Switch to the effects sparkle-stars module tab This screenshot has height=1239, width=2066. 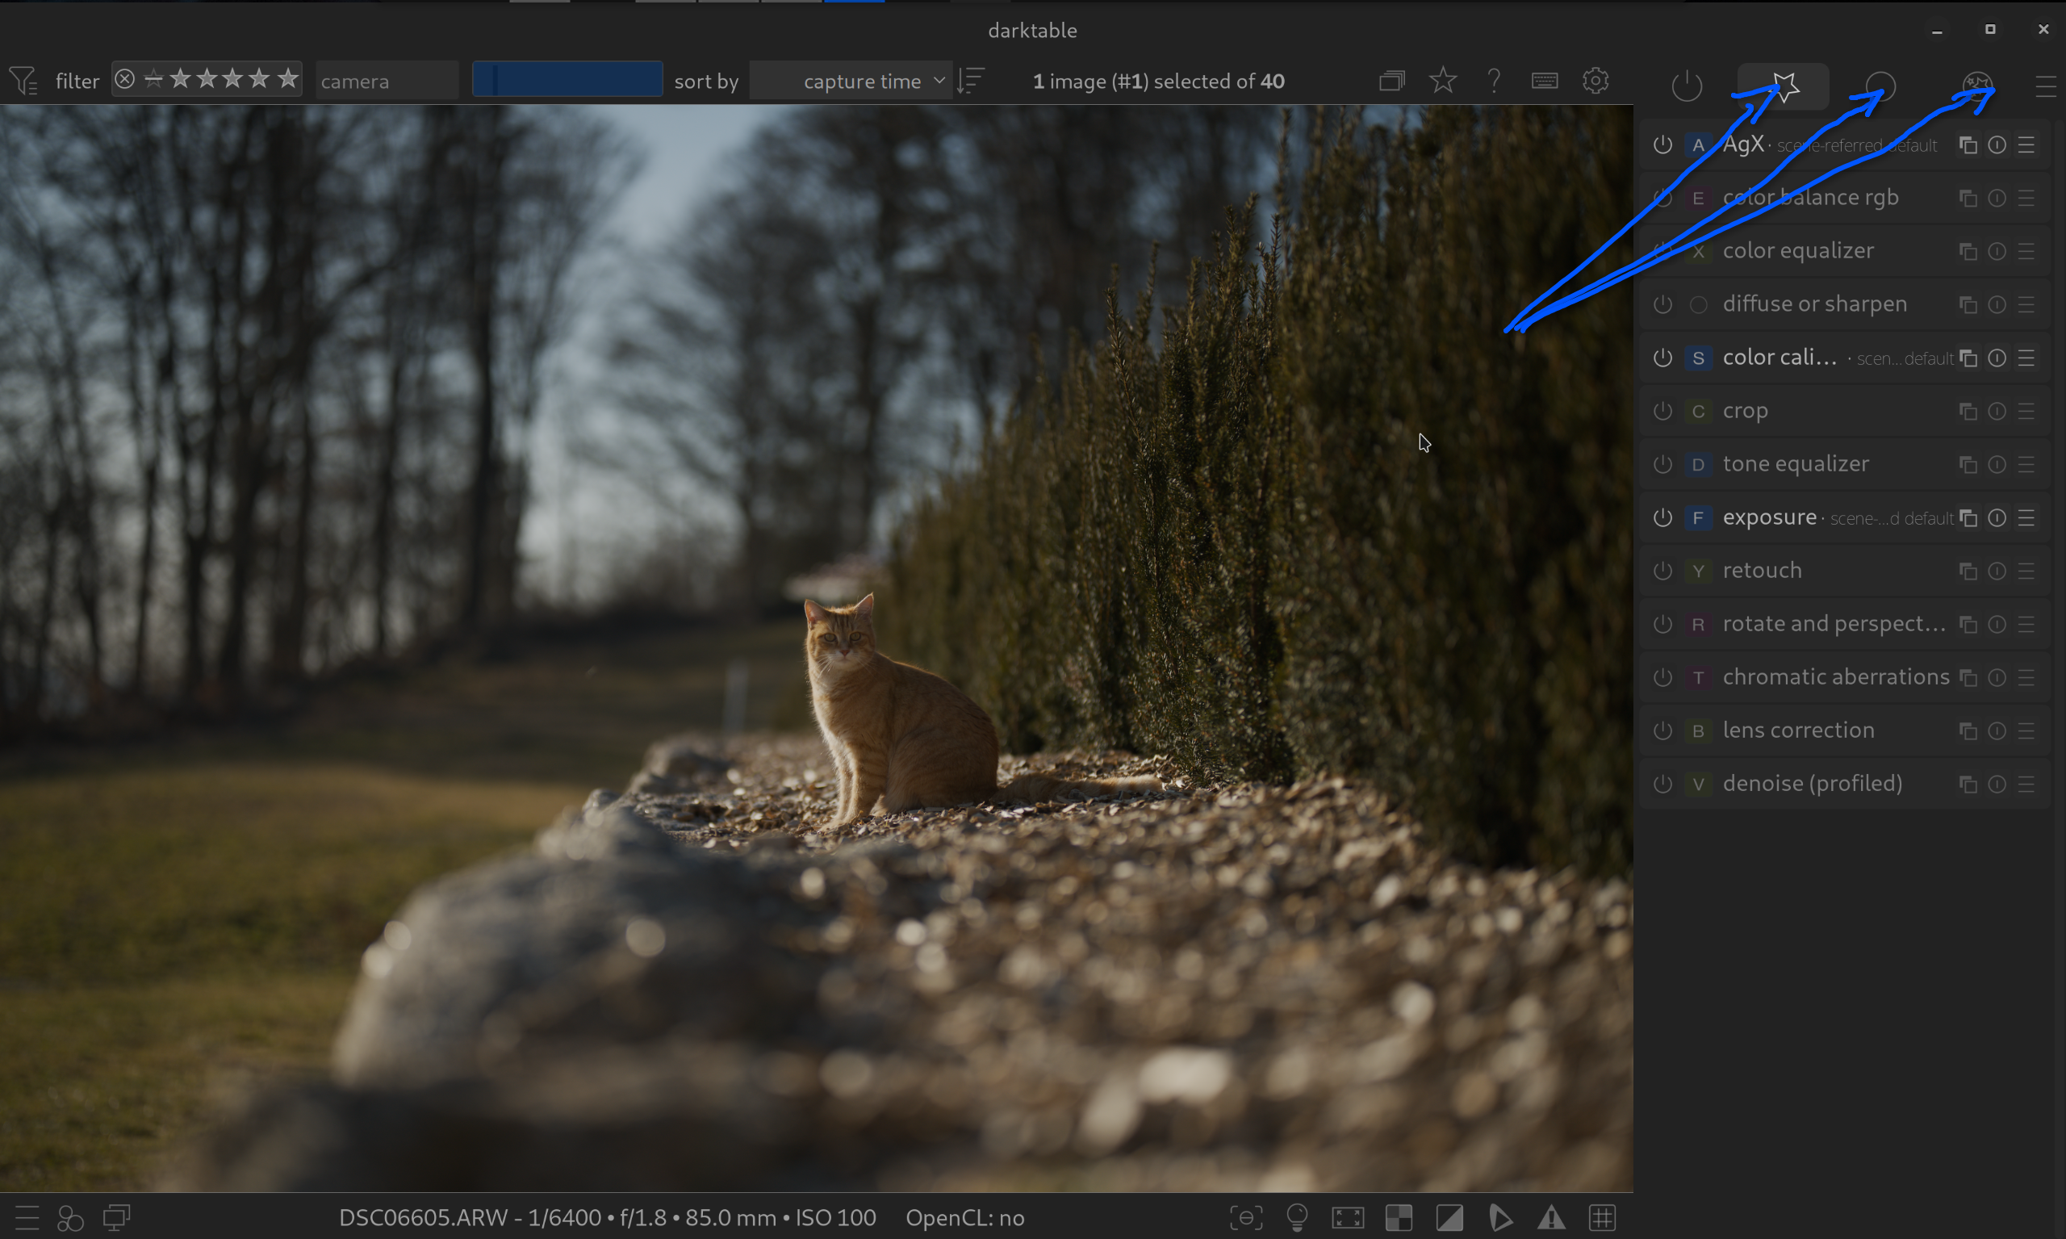1976,86
